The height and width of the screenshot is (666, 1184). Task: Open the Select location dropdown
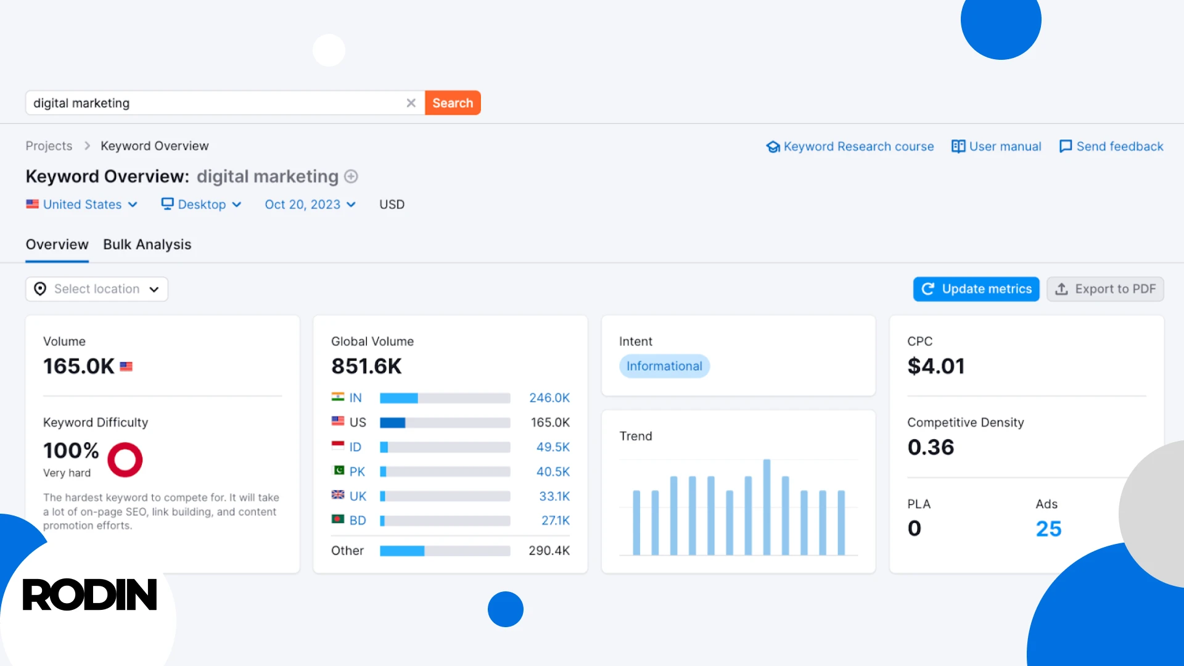pyautogui.click(x=97, y=289)
